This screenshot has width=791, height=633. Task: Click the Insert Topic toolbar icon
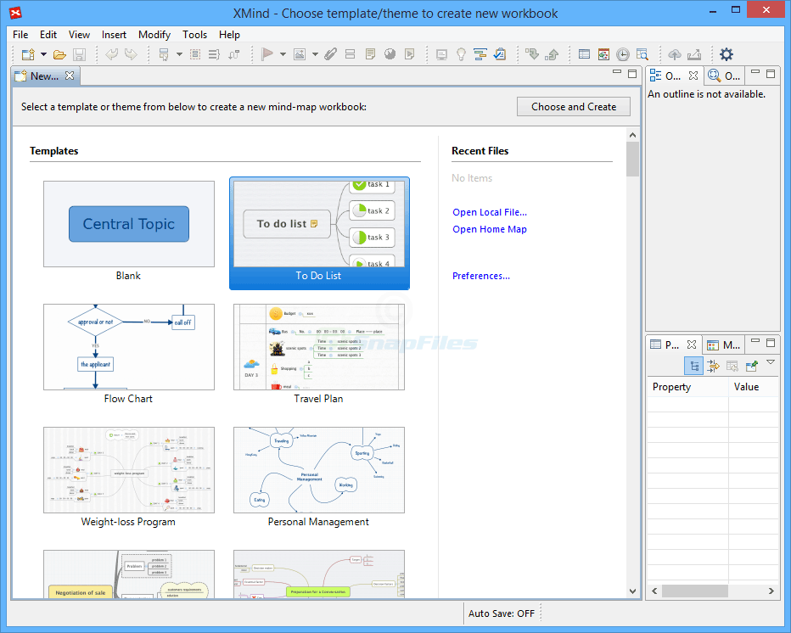(164, 54)
